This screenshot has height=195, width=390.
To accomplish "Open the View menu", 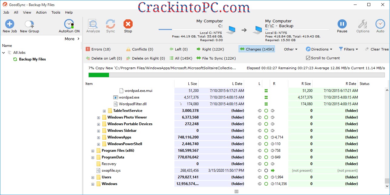I will [27, 12].
